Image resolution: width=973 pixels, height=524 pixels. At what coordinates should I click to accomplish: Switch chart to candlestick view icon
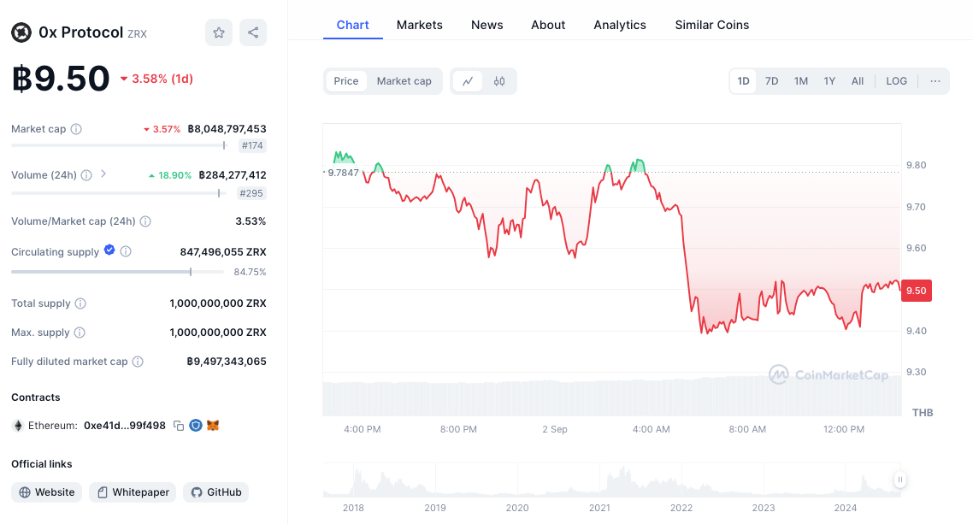(499, 81)
